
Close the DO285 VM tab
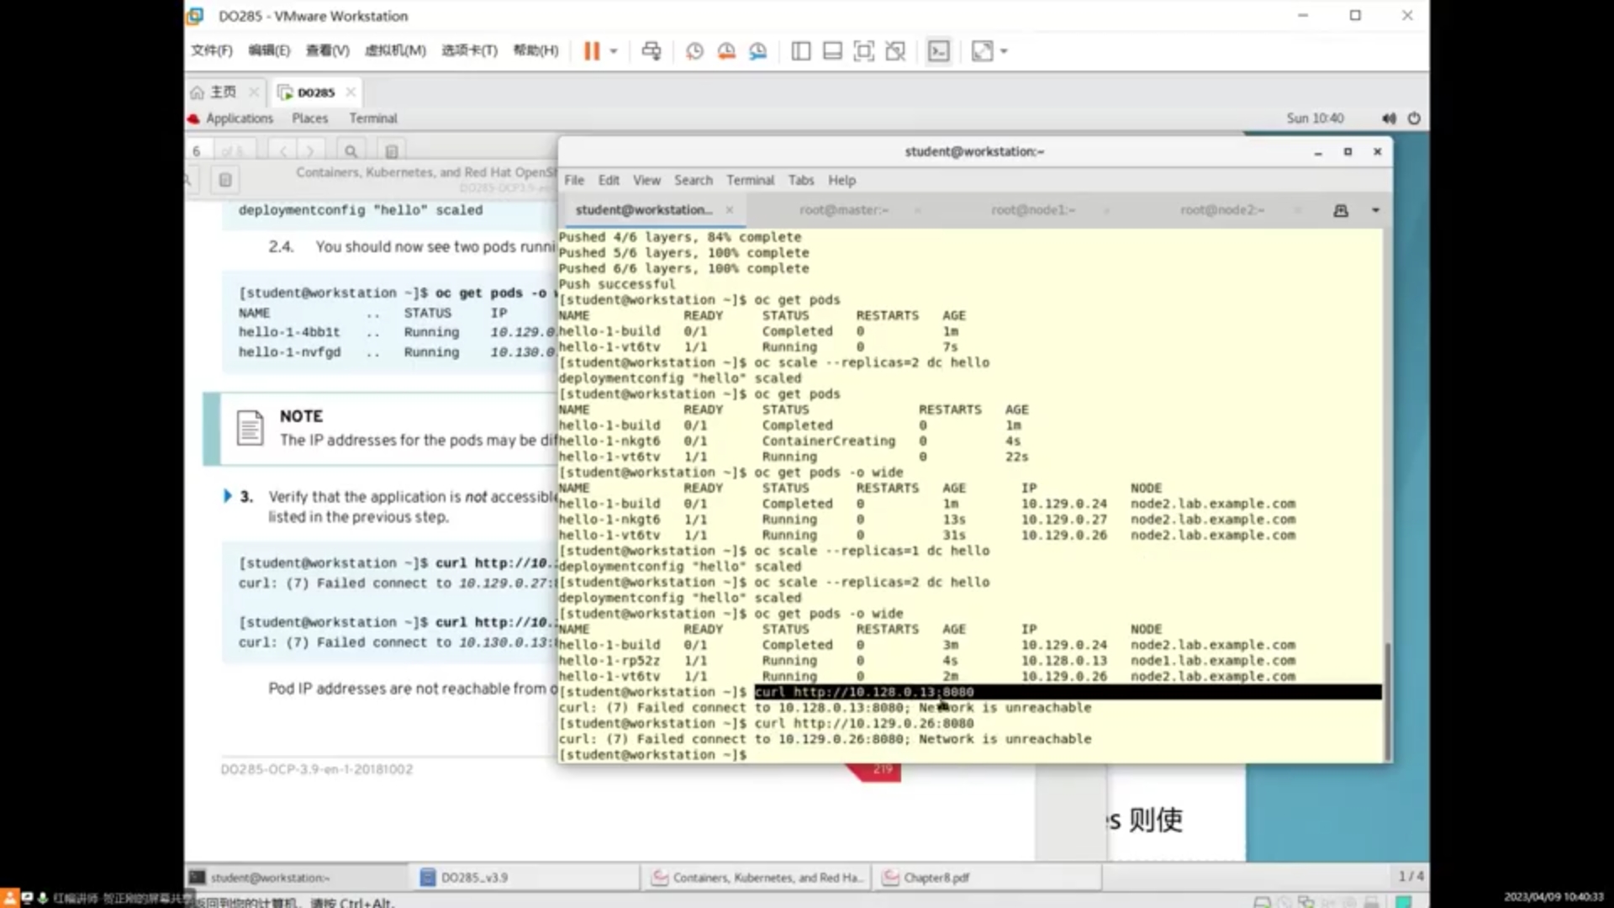coord(351,92)
